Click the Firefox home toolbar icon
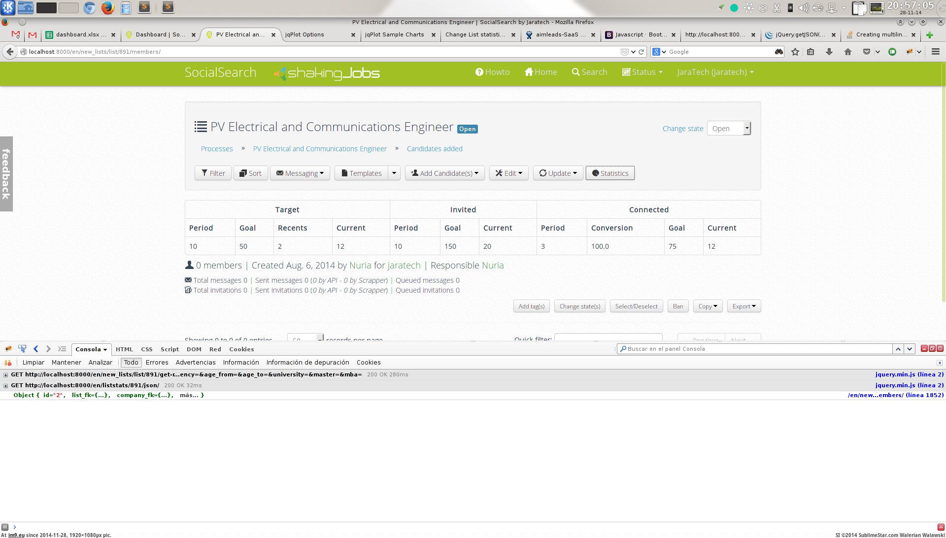946x538 pixels. click(x=847, y=52)
